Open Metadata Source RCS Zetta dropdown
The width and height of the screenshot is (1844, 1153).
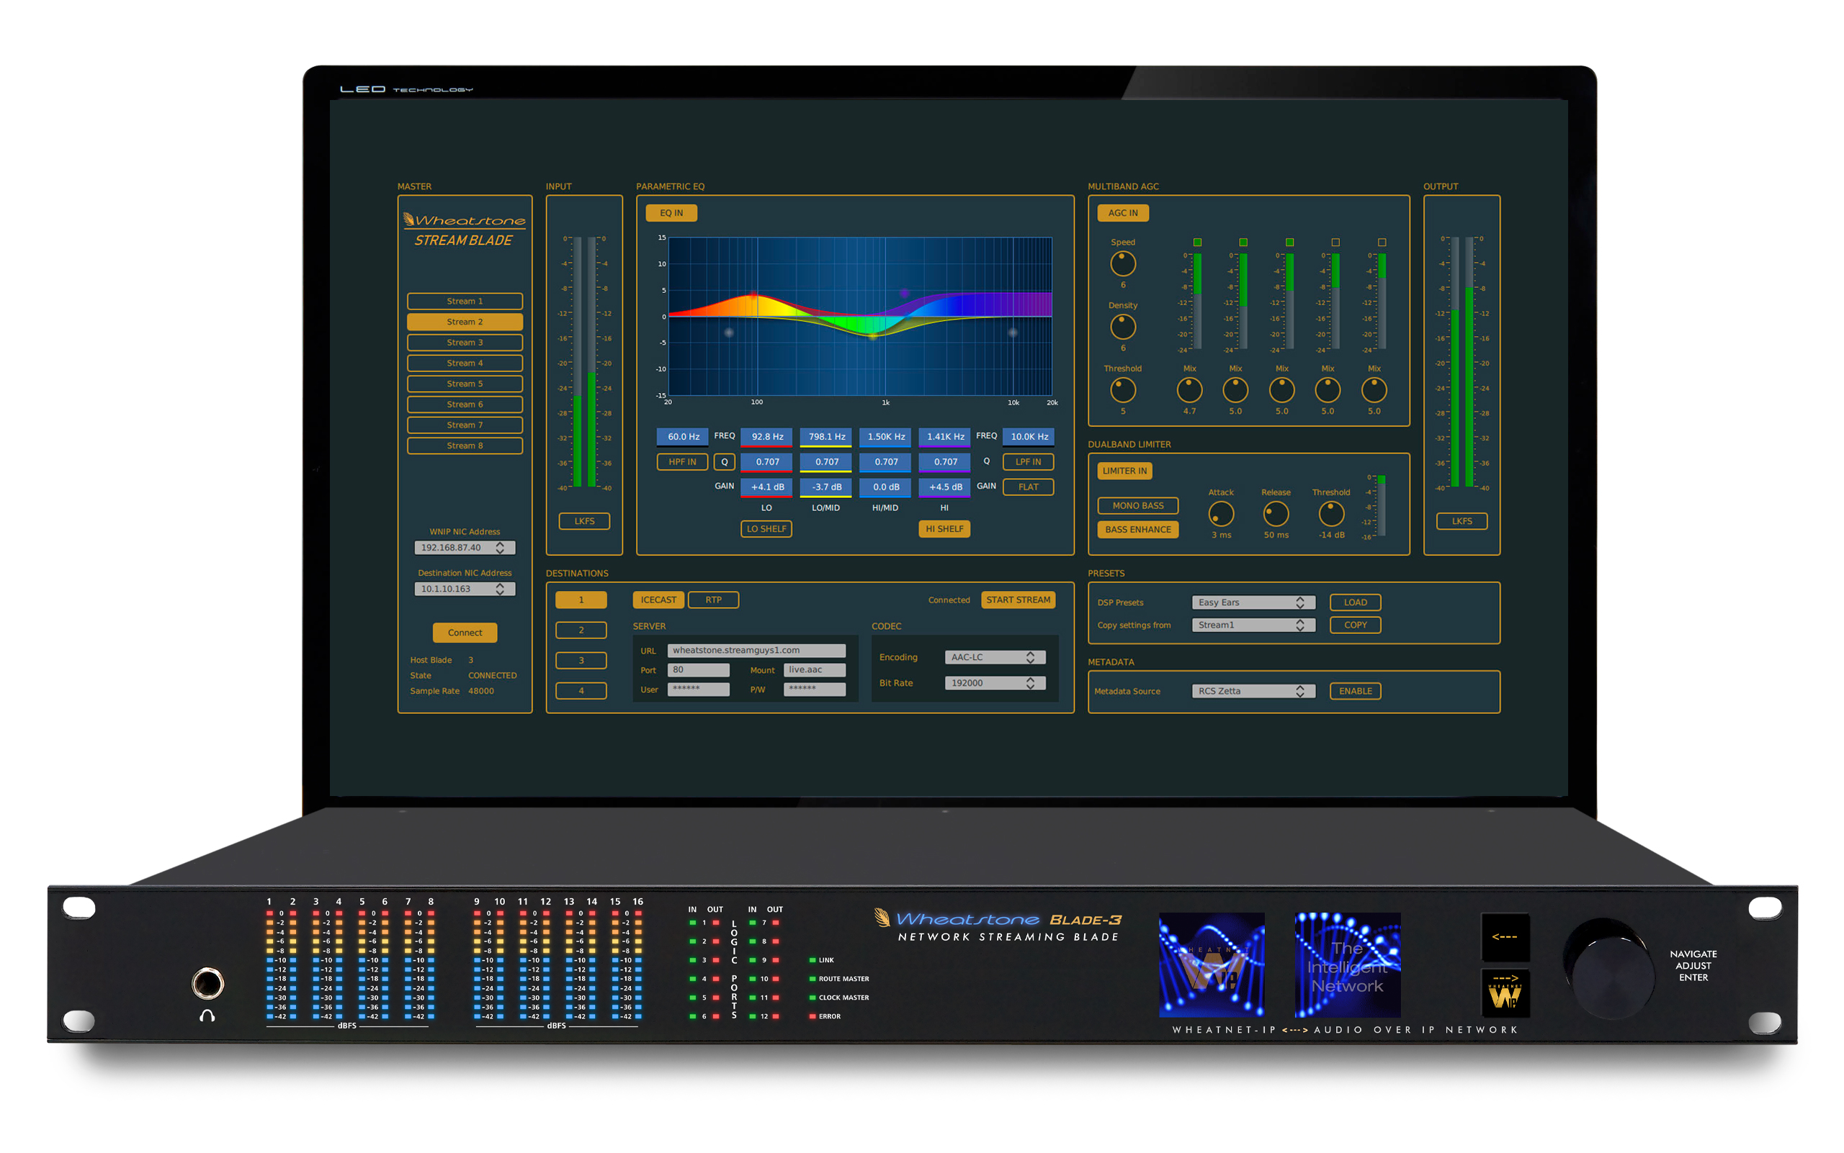pyautogui.click(x=1253, y=691)
